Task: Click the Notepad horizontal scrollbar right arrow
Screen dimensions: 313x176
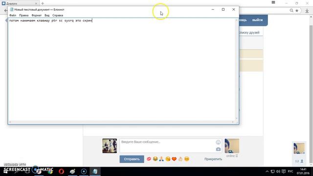Action: coord(233,122)
